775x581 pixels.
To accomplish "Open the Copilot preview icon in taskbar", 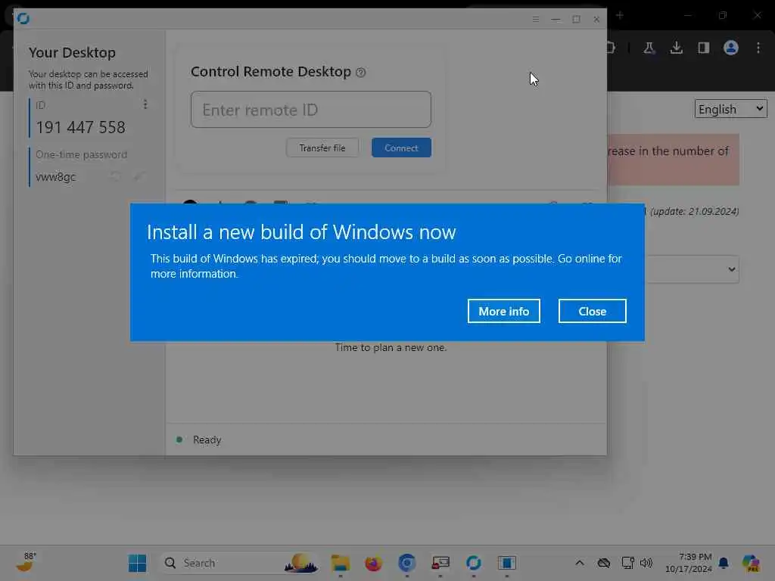I will click(x=750, y=563).
